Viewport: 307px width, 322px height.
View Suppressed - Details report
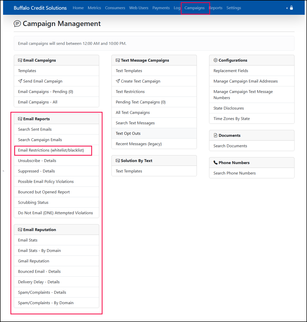pos(56,171)
